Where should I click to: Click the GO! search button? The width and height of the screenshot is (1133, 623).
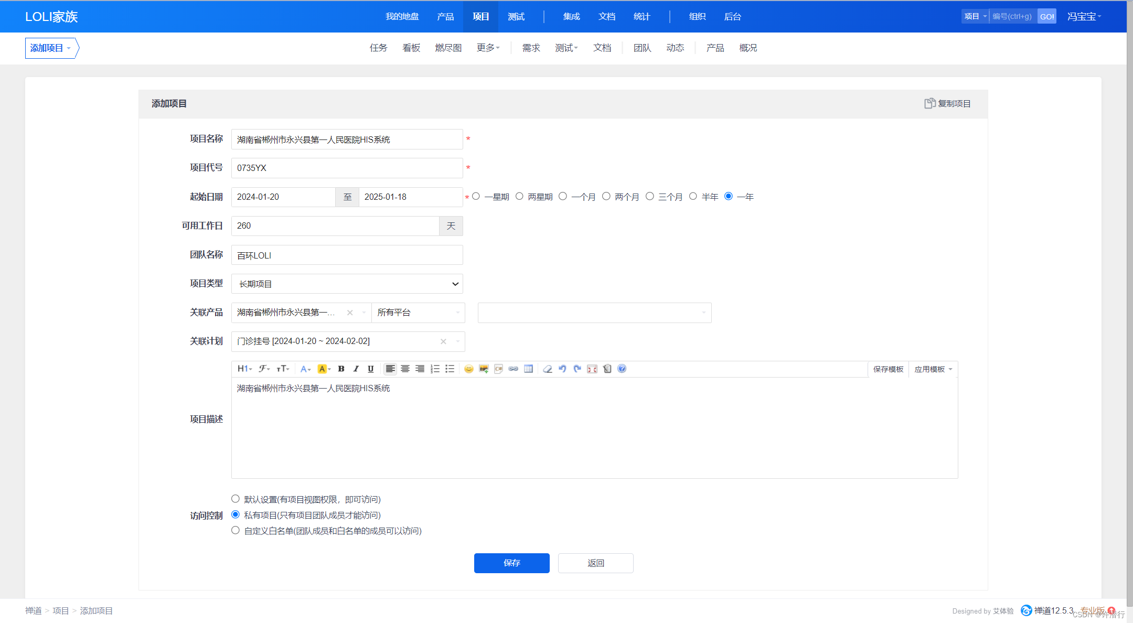pyautogui.click(x=1047, y=16)
